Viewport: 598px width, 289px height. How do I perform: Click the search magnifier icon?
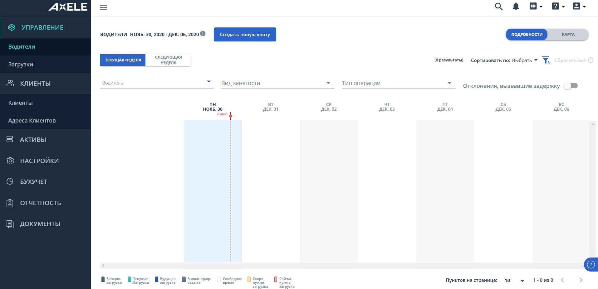coord(499,7)
